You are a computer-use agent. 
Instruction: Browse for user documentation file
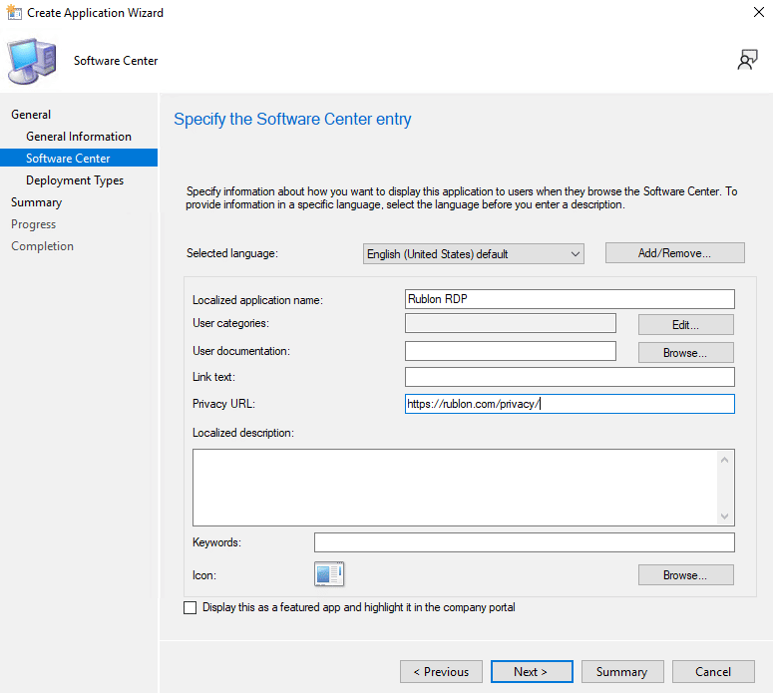pyautogui.click(x=685, y=352)
